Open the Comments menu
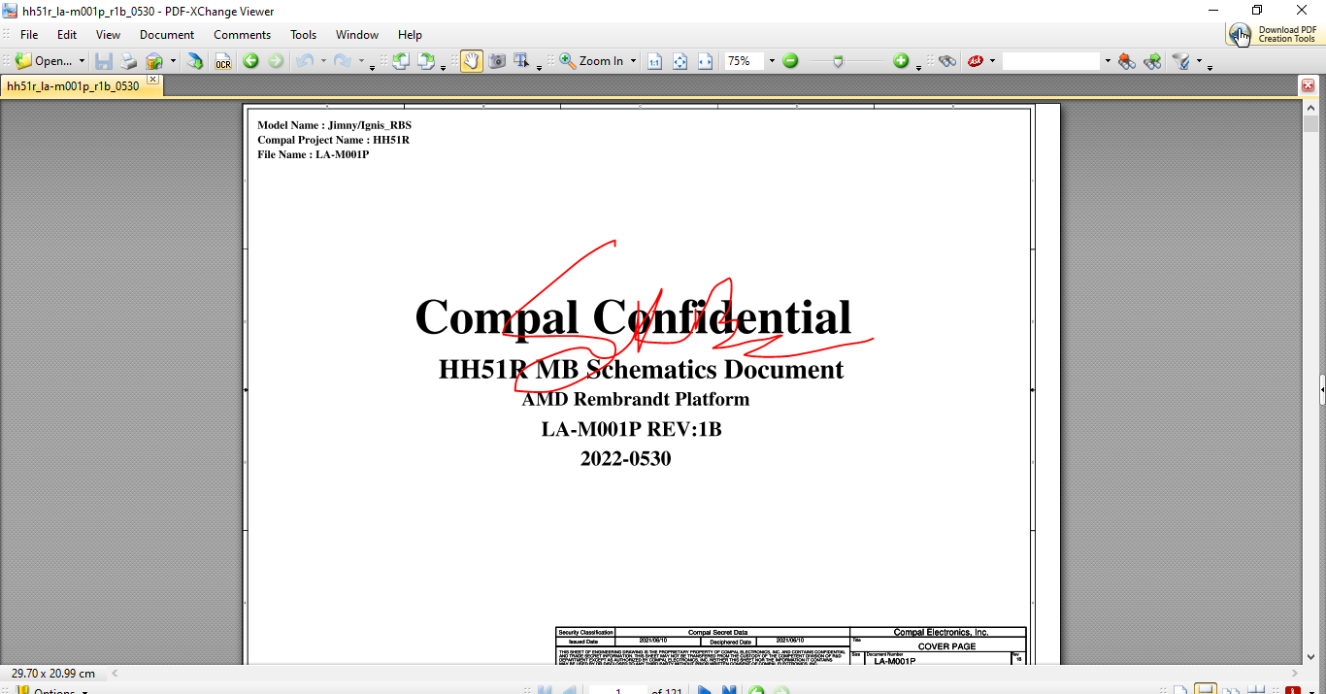The image size is (1326, 694). 242,34
